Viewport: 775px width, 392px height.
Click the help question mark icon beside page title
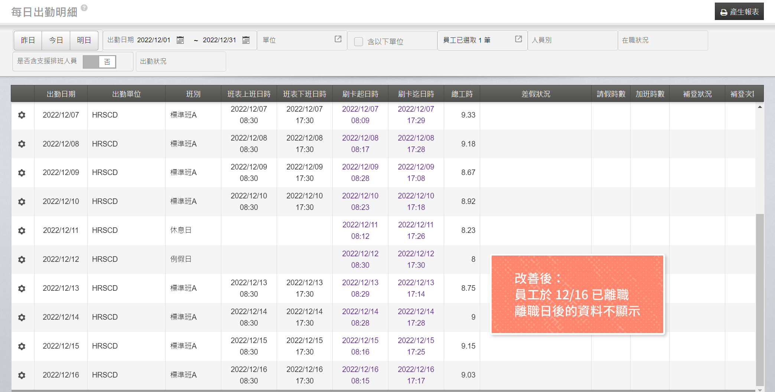point(84,8)
